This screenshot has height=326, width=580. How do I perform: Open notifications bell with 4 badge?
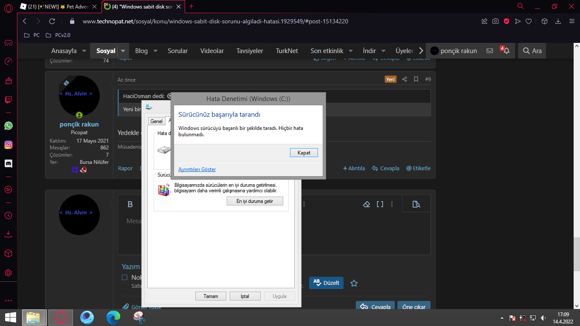pyautogui.click(x=505, y=51)
